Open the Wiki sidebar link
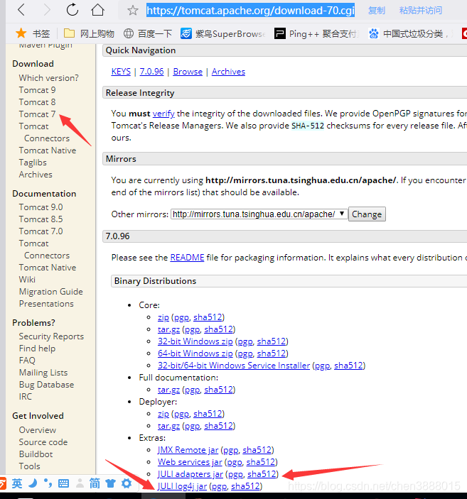Image resolution: width=467 pixels, height=499 pixels. pos(27,280)
